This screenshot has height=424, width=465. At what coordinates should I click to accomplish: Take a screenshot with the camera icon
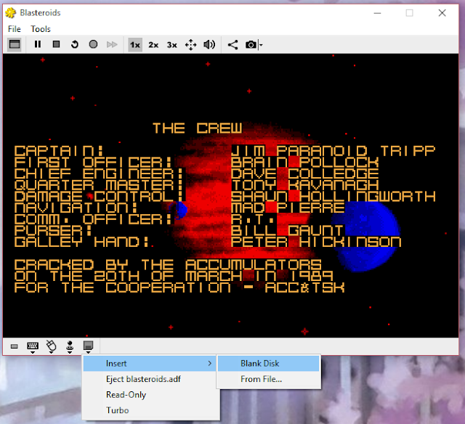pyautogui.click(x=251, y=45)
